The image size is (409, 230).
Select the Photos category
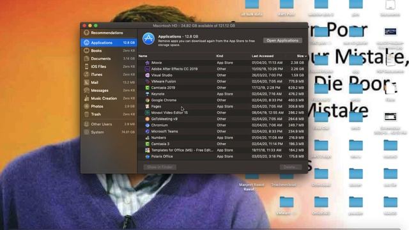[109, 107]
